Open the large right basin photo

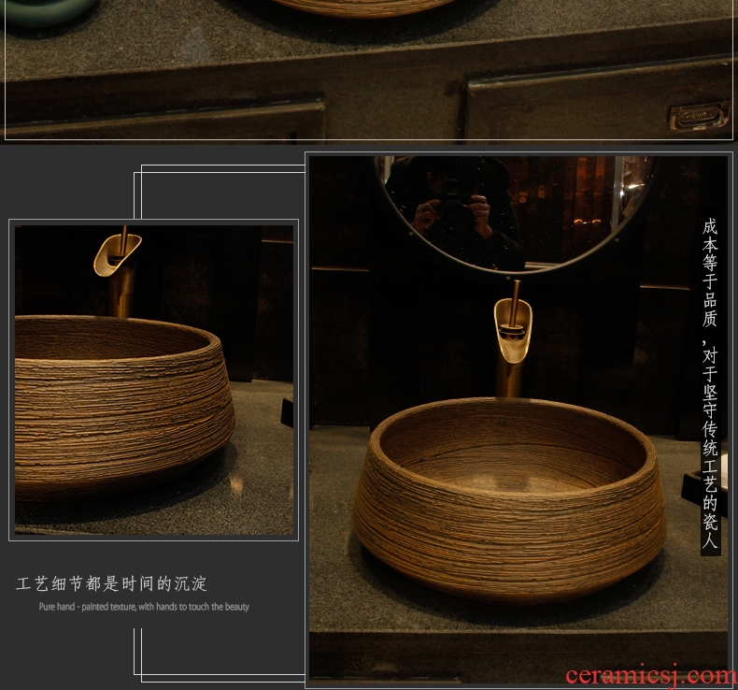click(x=518, y=416)
